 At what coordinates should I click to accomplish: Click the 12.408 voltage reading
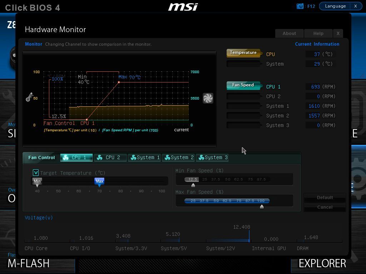(242, 227)
